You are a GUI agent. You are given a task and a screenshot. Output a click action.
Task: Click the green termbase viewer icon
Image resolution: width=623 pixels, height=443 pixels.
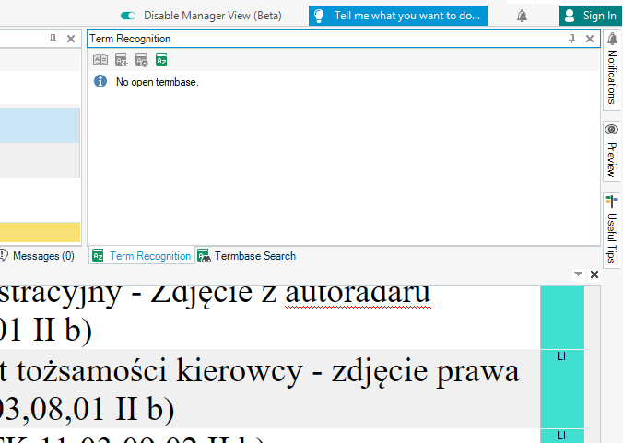[x=161, y=60]
